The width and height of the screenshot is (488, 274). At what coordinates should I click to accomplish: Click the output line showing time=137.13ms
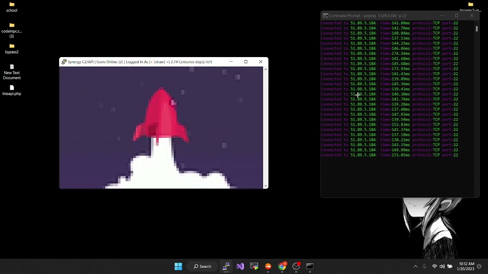(x=389, y=38)
